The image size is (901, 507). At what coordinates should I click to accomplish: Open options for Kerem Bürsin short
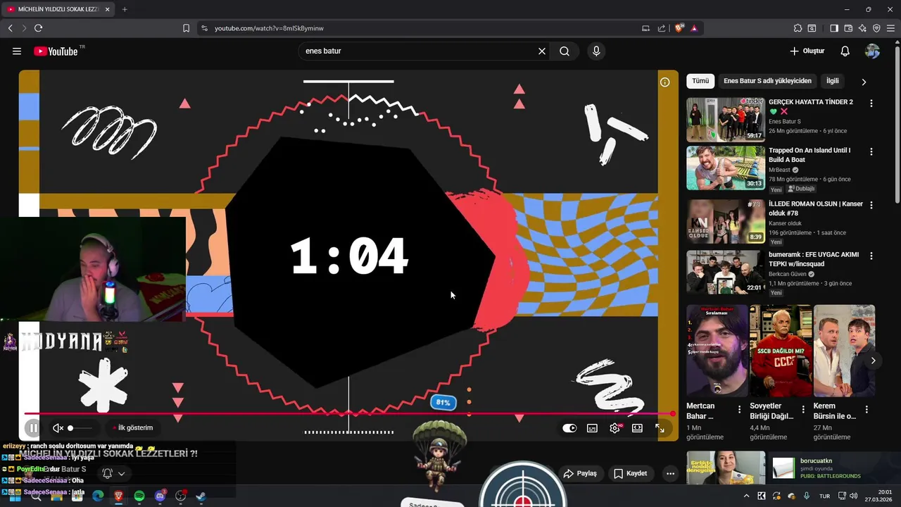(x=867, y=409)
